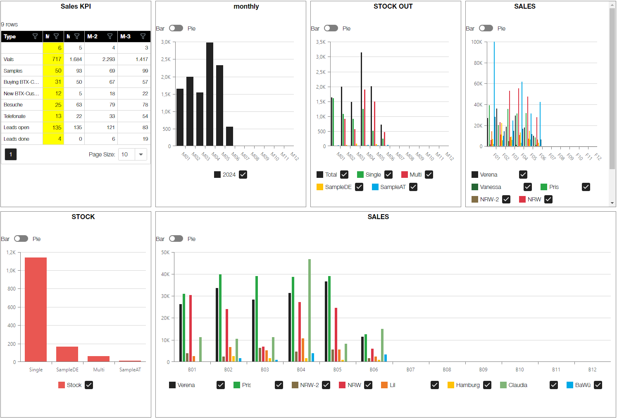Click the blue SampleAT legend swatch
Screen dimensions: 617x418
click(x=375, y=187)
